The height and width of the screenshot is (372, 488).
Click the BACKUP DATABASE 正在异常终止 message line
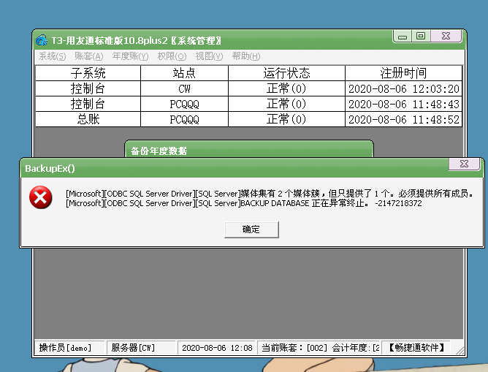point(244,203)
